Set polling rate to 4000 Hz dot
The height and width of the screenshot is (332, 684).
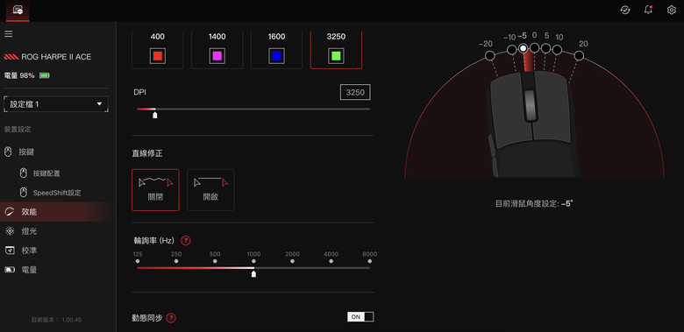coord(331,261)
